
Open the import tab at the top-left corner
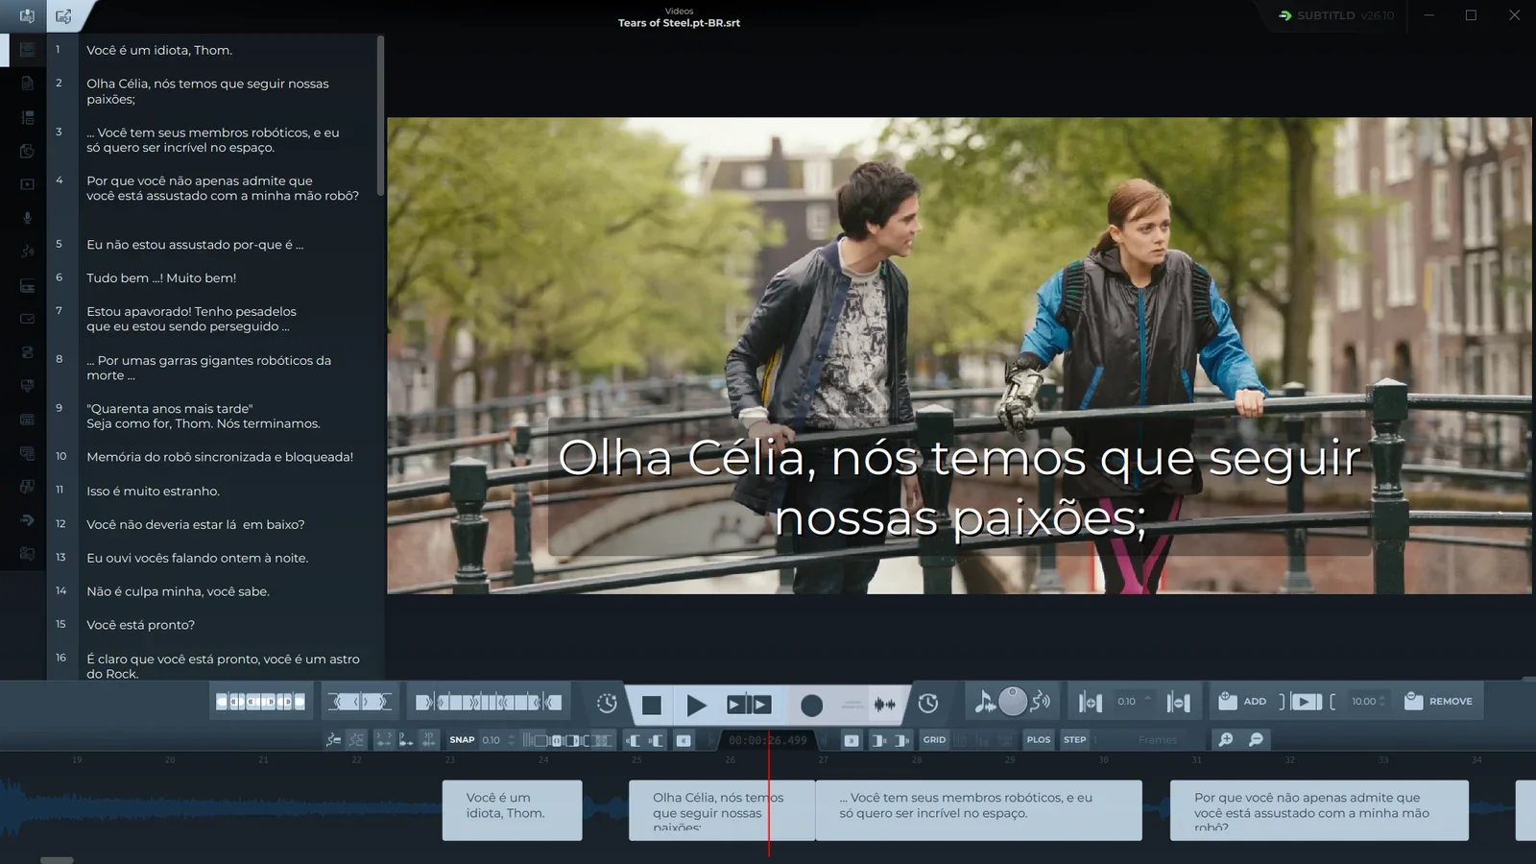[x=27, y=15]
